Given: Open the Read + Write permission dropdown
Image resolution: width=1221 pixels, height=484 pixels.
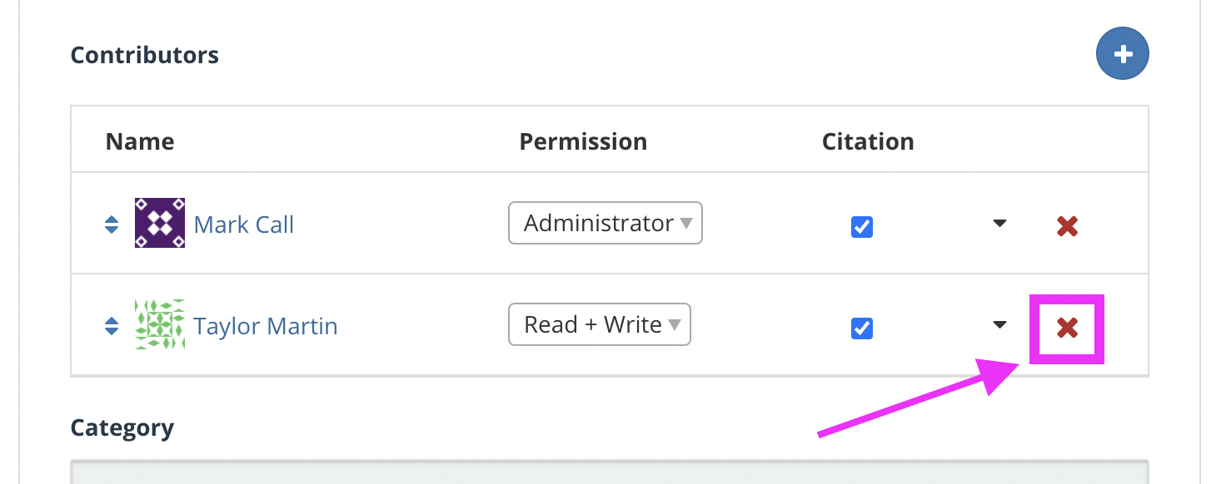Looking at the screenshot, I should pyautogui.click(x=600, y=324).
